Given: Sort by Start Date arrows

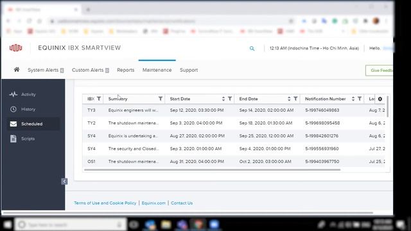Looking at the screenshot, I should 223,99.
